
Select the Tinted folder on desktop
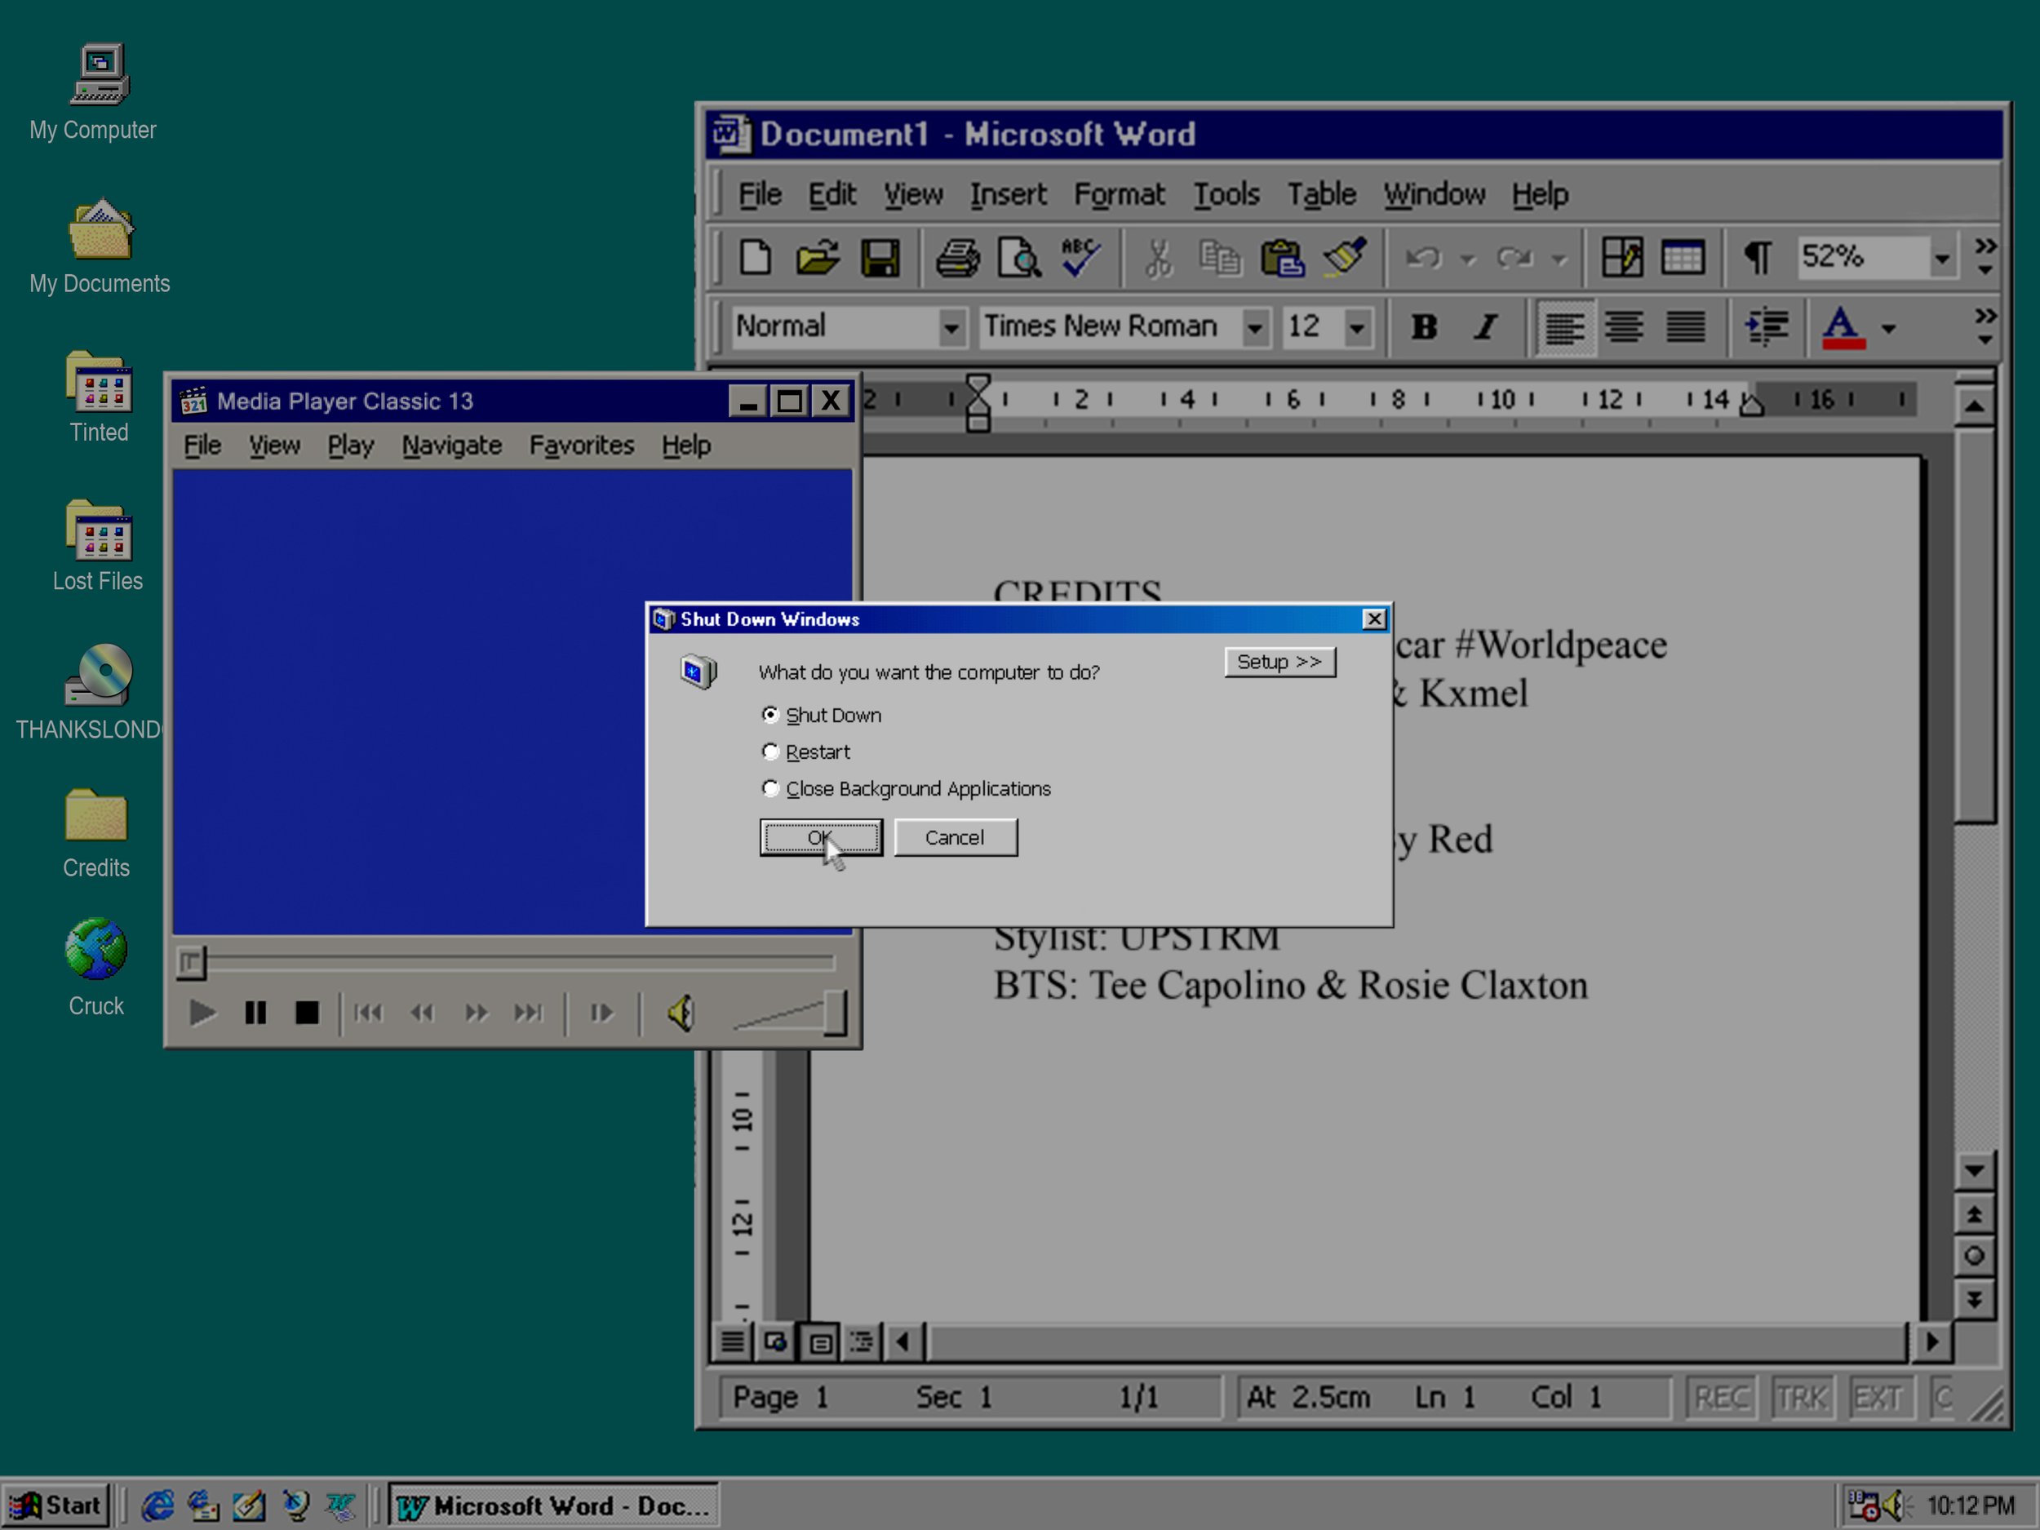pos(100,397)
